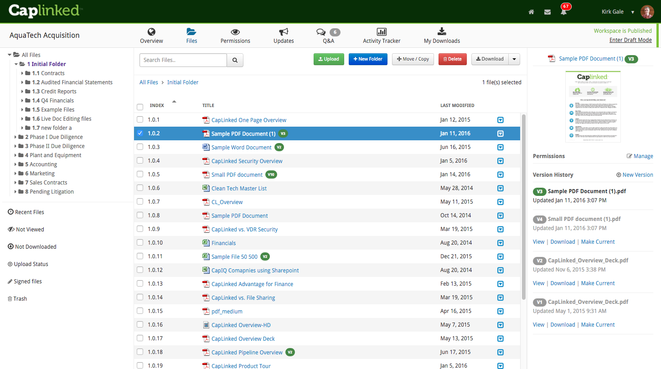Uncheck the selected file 1.0.2 checkbox
Viewport: 661px width, 369px height.
(x=140, y=133)
